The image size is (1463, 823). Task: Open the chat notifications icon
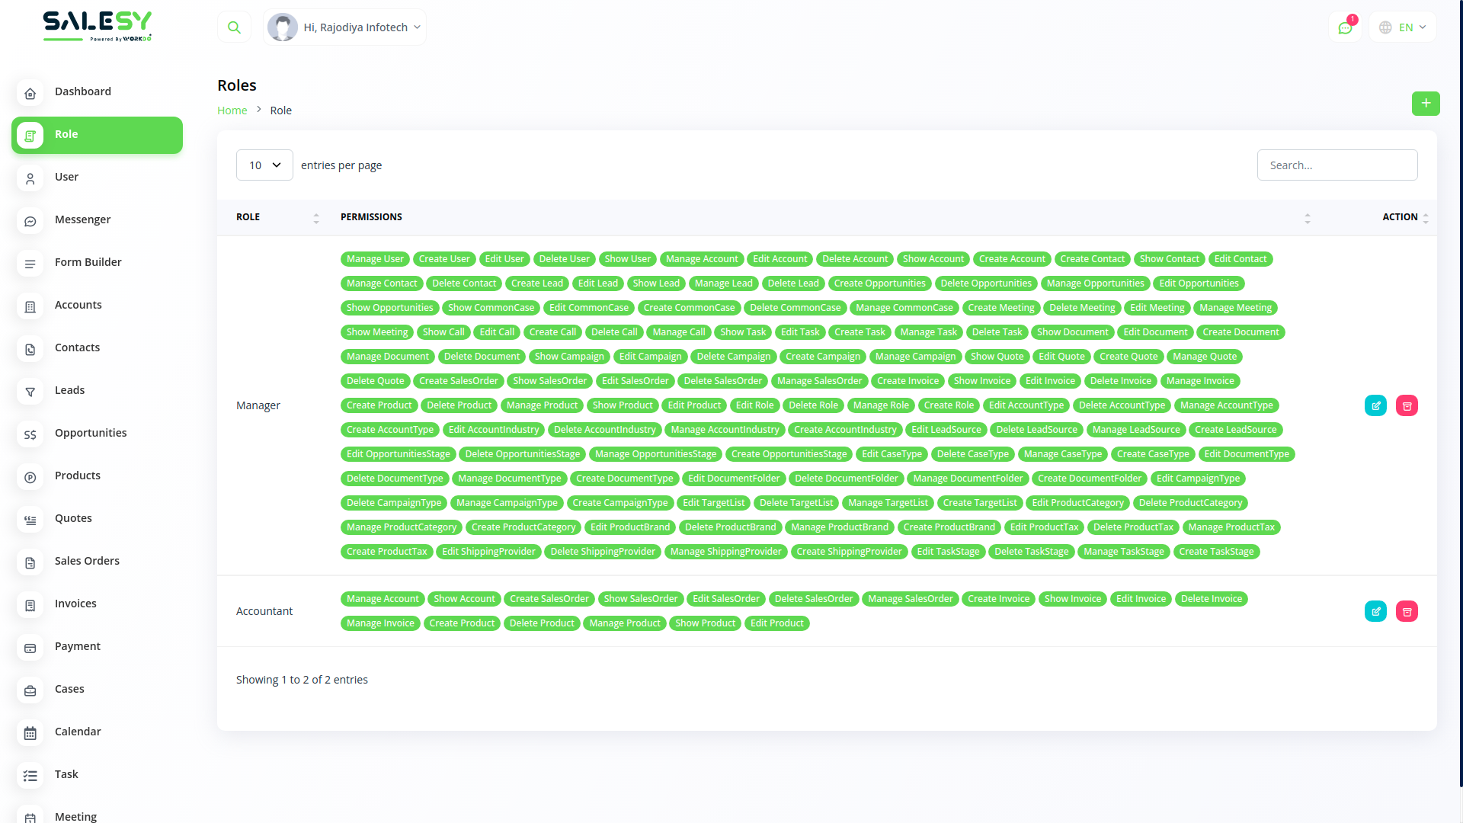1345,27
